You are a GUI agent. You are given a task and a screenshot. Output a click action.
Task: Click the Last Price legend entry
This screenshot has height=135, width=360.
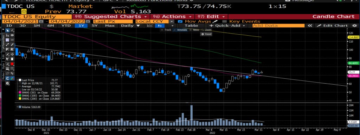pos(28,80)
